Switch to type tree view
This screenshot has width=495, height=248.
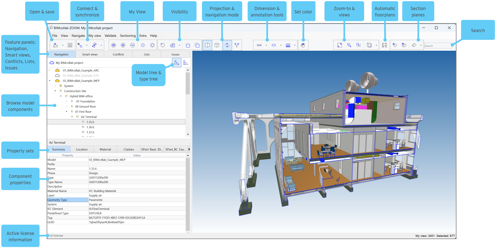click(186, 63)
